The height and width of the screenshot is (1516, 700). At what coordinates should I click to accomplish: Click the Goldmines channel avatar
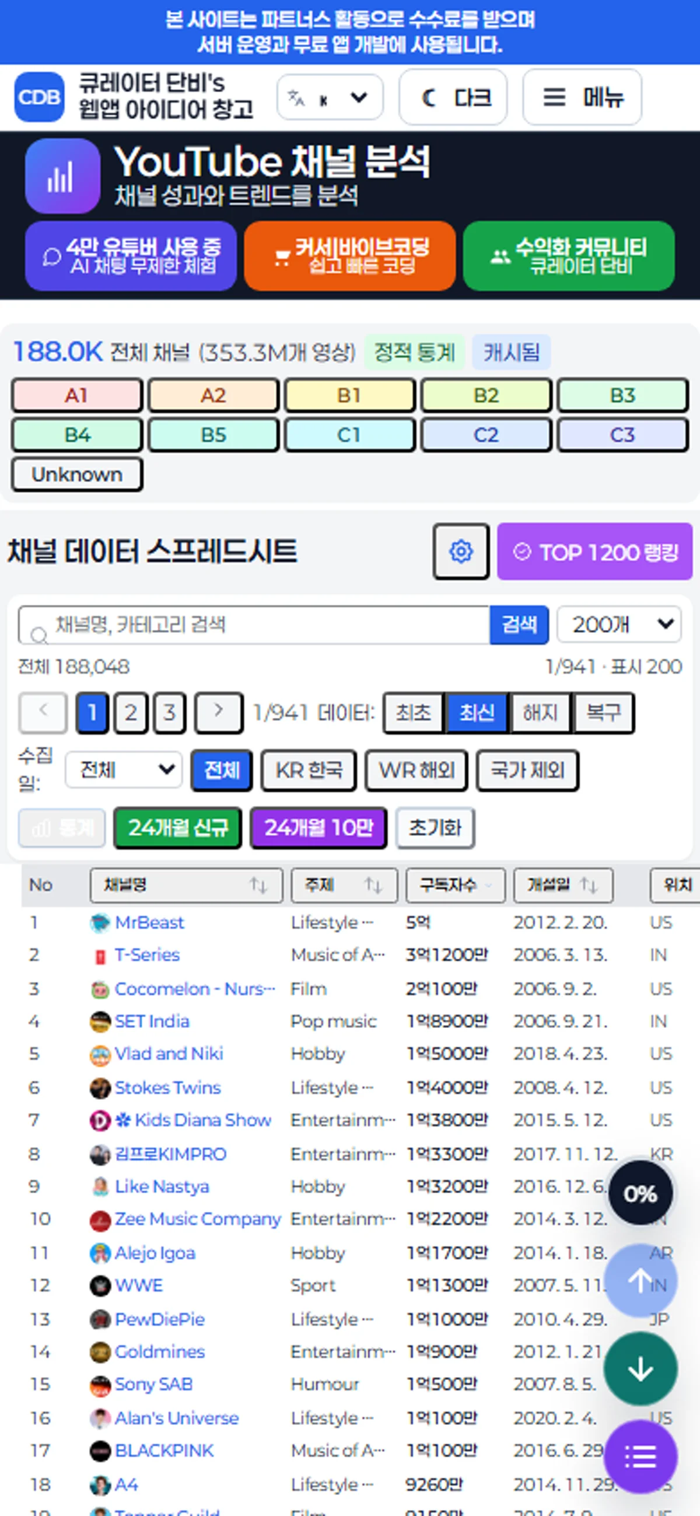100,1353
